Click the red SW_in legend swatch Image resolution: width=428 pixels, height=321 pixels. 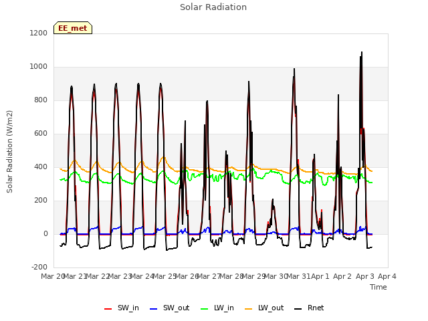point(108,309)
